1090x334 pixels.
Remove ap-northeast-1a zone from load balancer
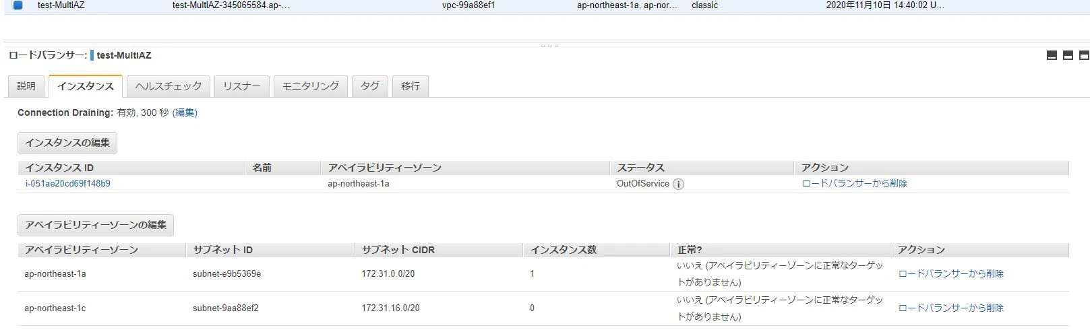point(951,274)
